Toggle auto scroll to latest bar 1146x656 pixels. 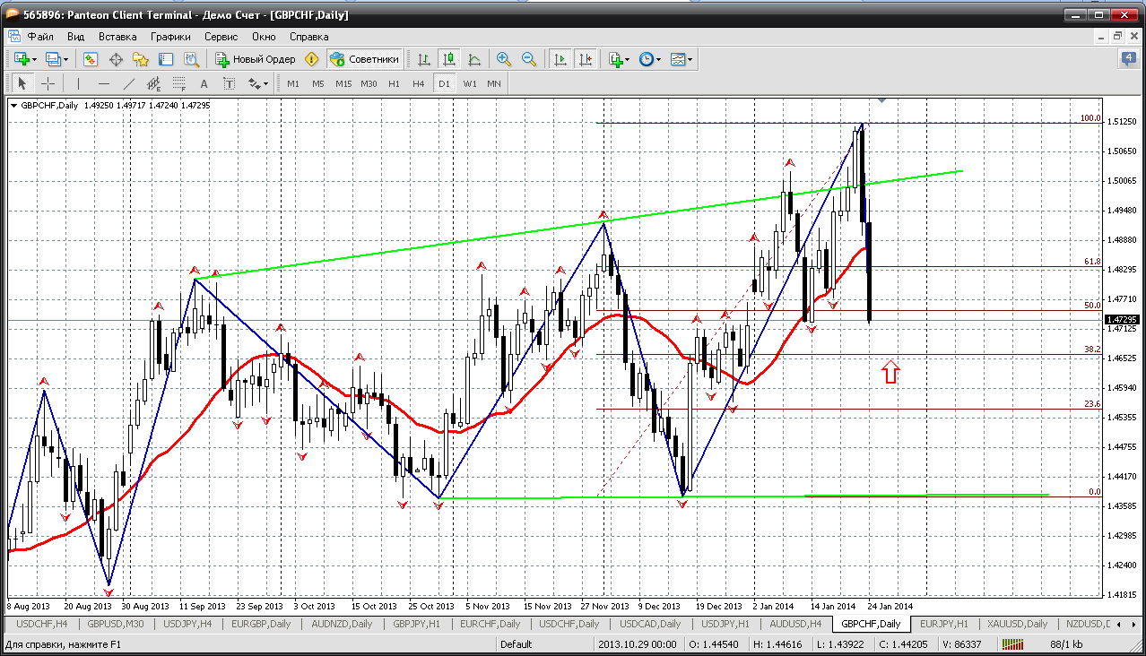tap(560, 59)
